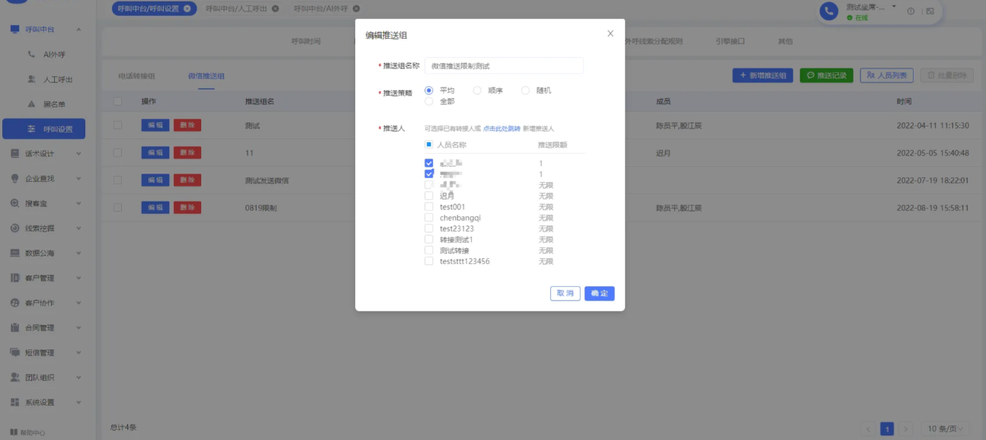
Task: Close the 编辑推送组 dialog with X
Action: [610, 34]
